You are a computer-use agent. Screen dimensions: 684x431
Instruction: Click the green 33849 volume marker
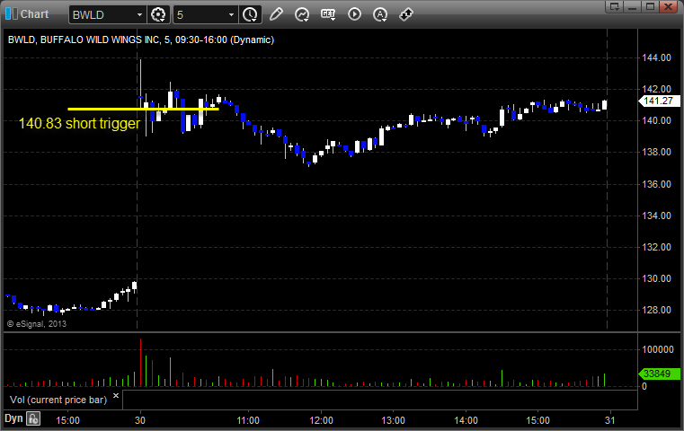[x=659, y=374]
